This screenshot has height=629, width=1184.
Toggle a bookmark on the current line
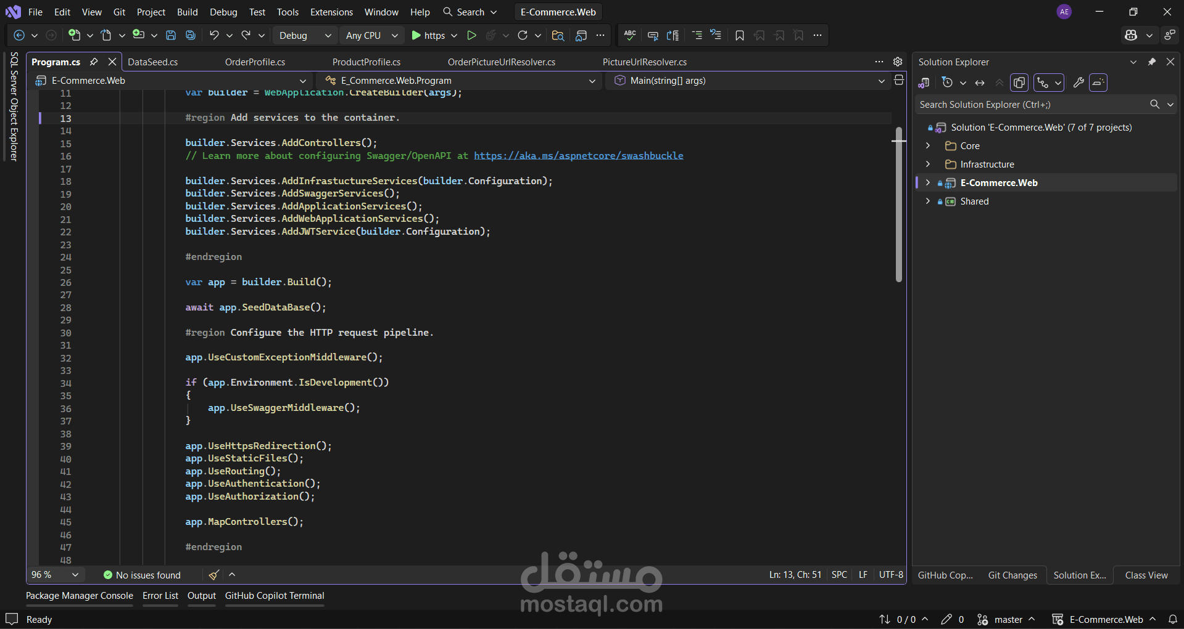point(740,36)
